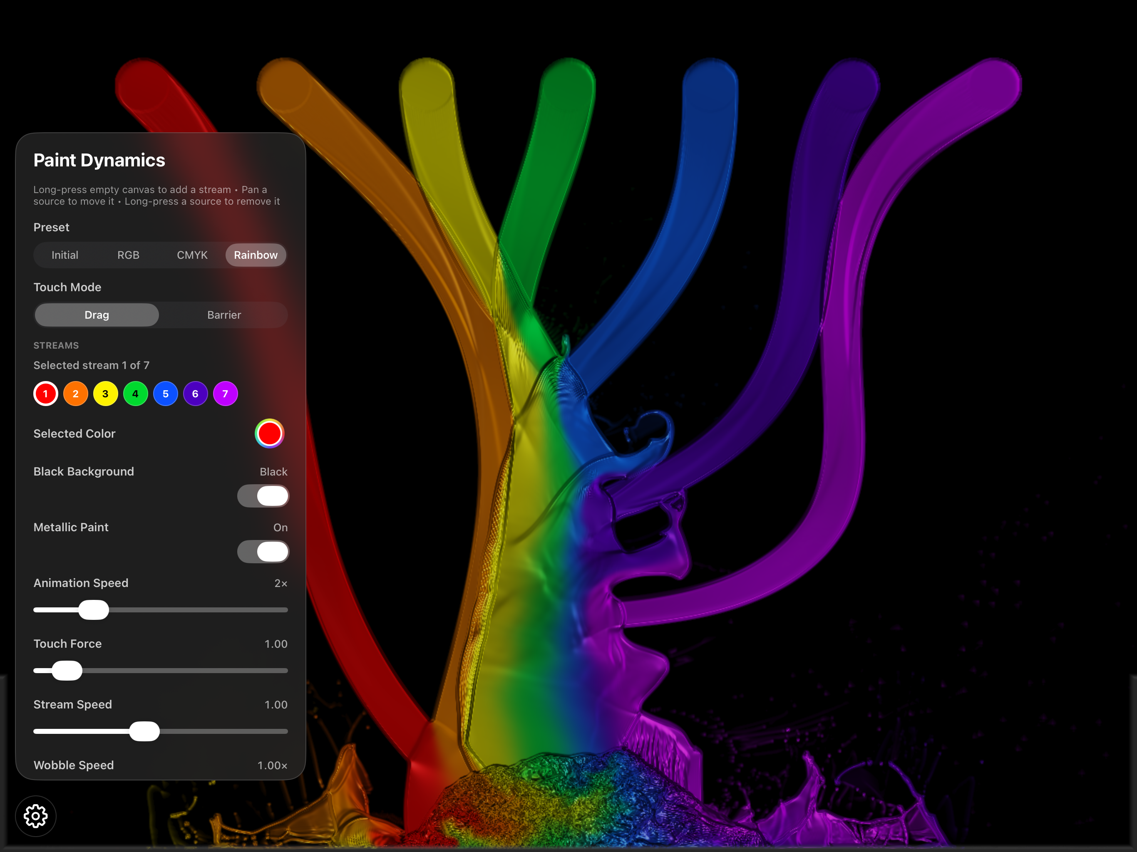Choose the Initial preset

65,255
